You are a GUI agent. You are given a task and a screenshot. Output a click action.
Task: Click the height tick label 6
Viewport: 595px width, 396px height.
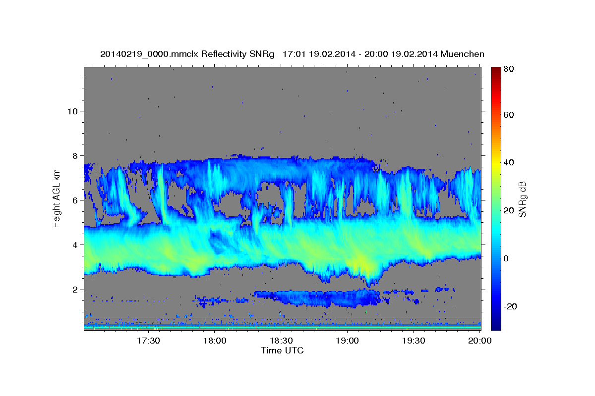click(x=74, y=200)
